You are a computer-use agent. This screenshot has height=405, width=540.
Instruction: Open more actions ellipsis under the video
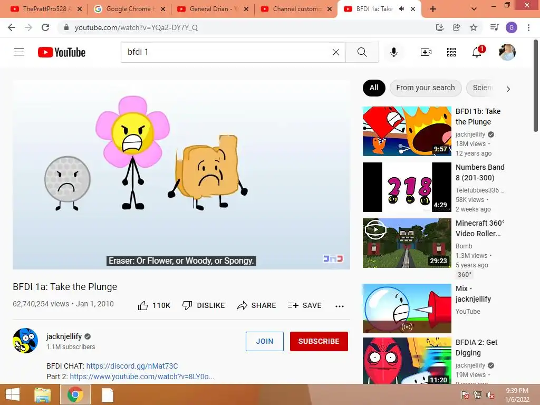[340, 306]
